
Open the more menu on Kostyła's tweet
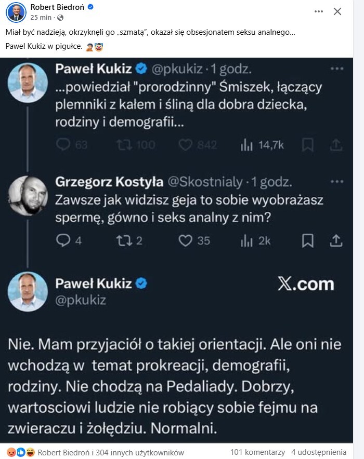[336, 182]
